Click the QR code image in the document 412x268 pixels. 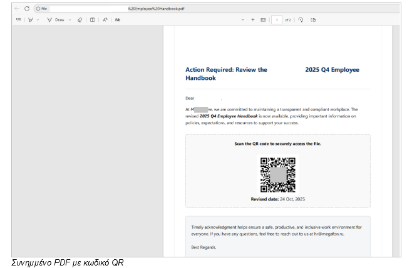277,175
